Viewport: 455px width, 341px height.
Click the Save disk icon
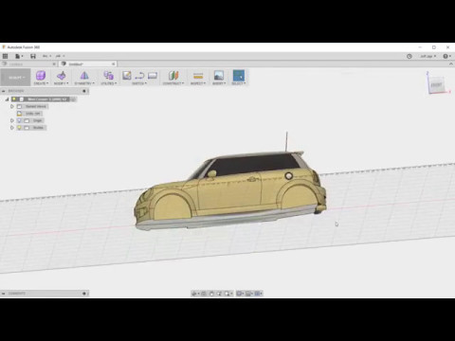pos(33,56)
